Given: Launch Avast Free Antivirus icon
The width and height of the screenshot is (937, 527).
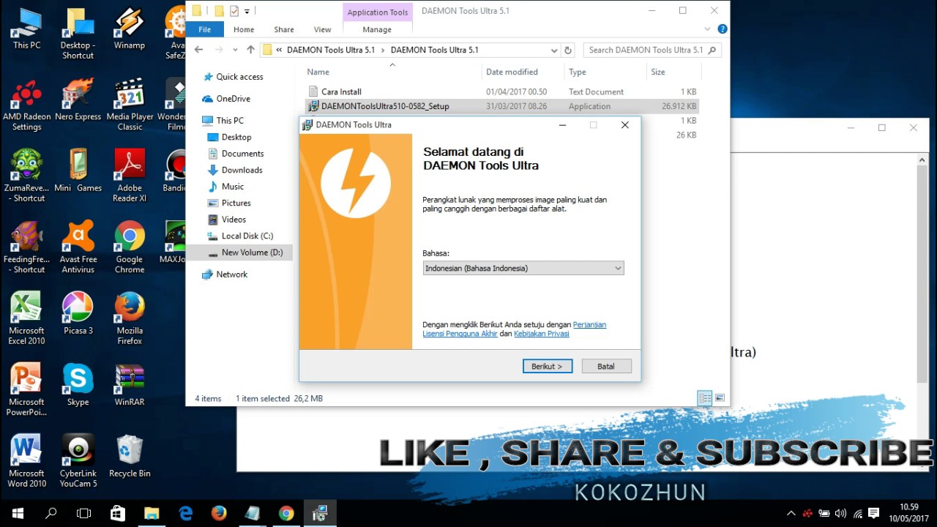Looking at the screenshot, I should tap(78, 247).
